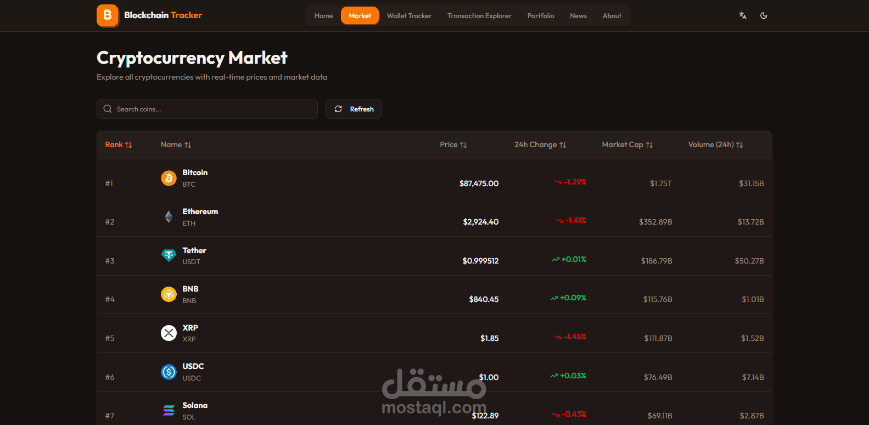Open the Wallet Tracker tab
The height and width of the screenshot is (425, 869).
tap(409, 15)
